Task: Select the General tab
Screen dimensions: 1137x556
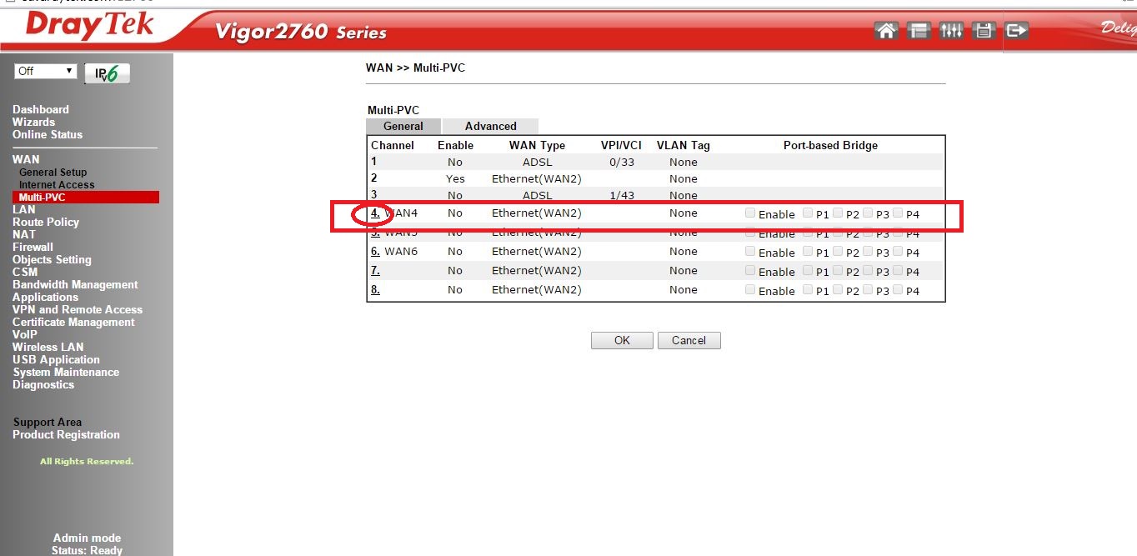Action: pyautogui.click(x=403, y=127)
